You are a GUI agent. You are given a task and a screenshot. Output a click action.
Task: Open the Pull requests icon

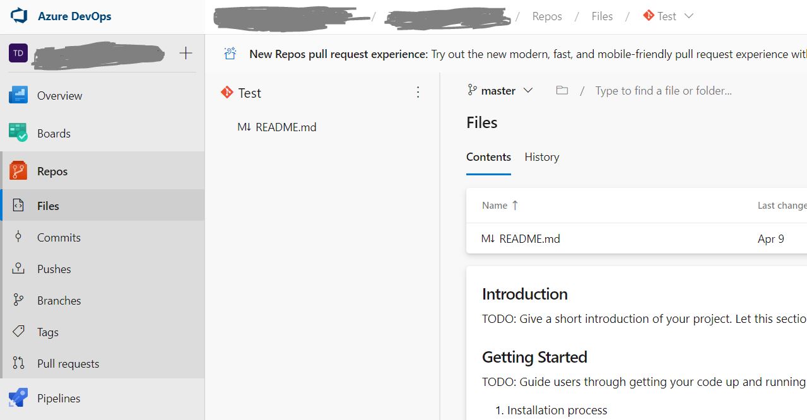[x=19, y=363]
